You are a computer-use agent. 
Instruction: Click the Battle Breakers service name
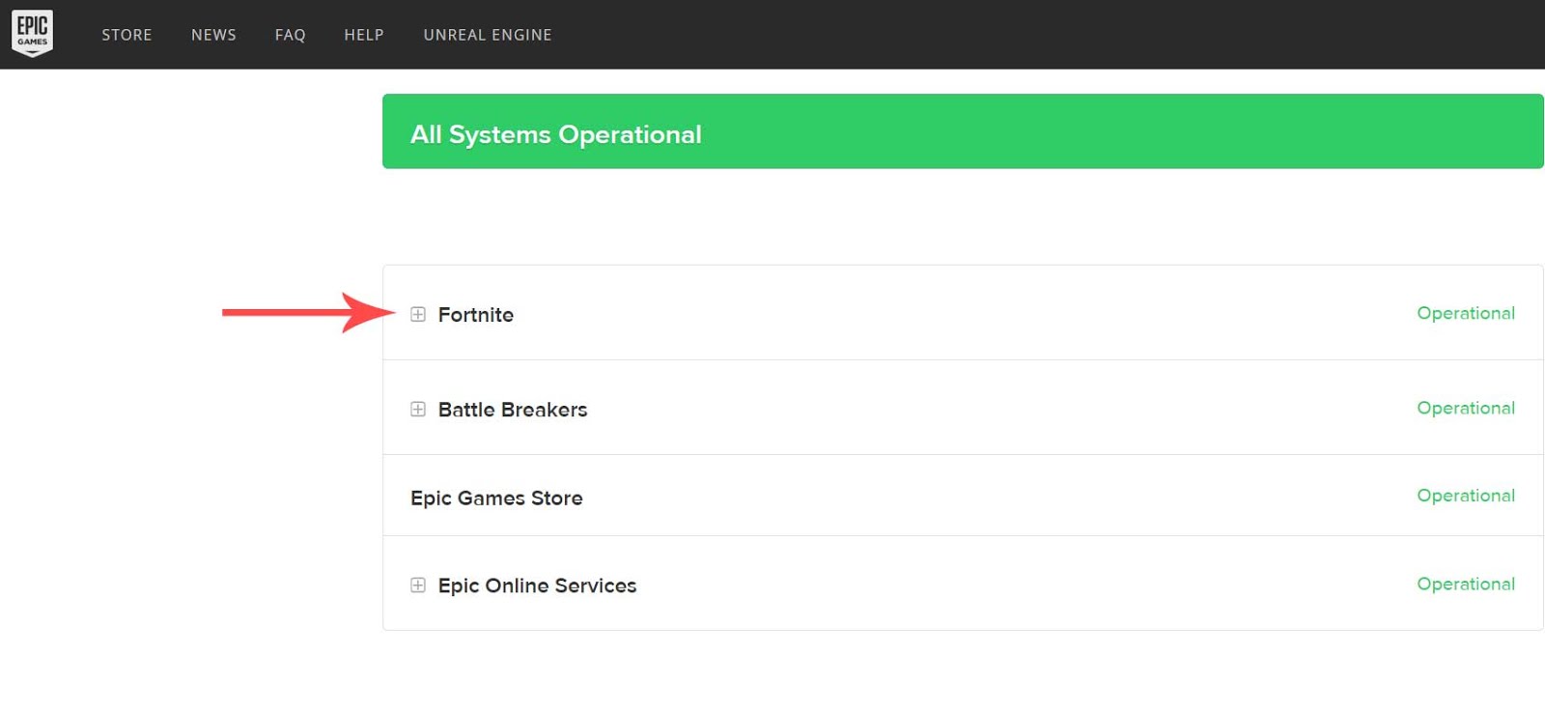[x=513, y=409]
